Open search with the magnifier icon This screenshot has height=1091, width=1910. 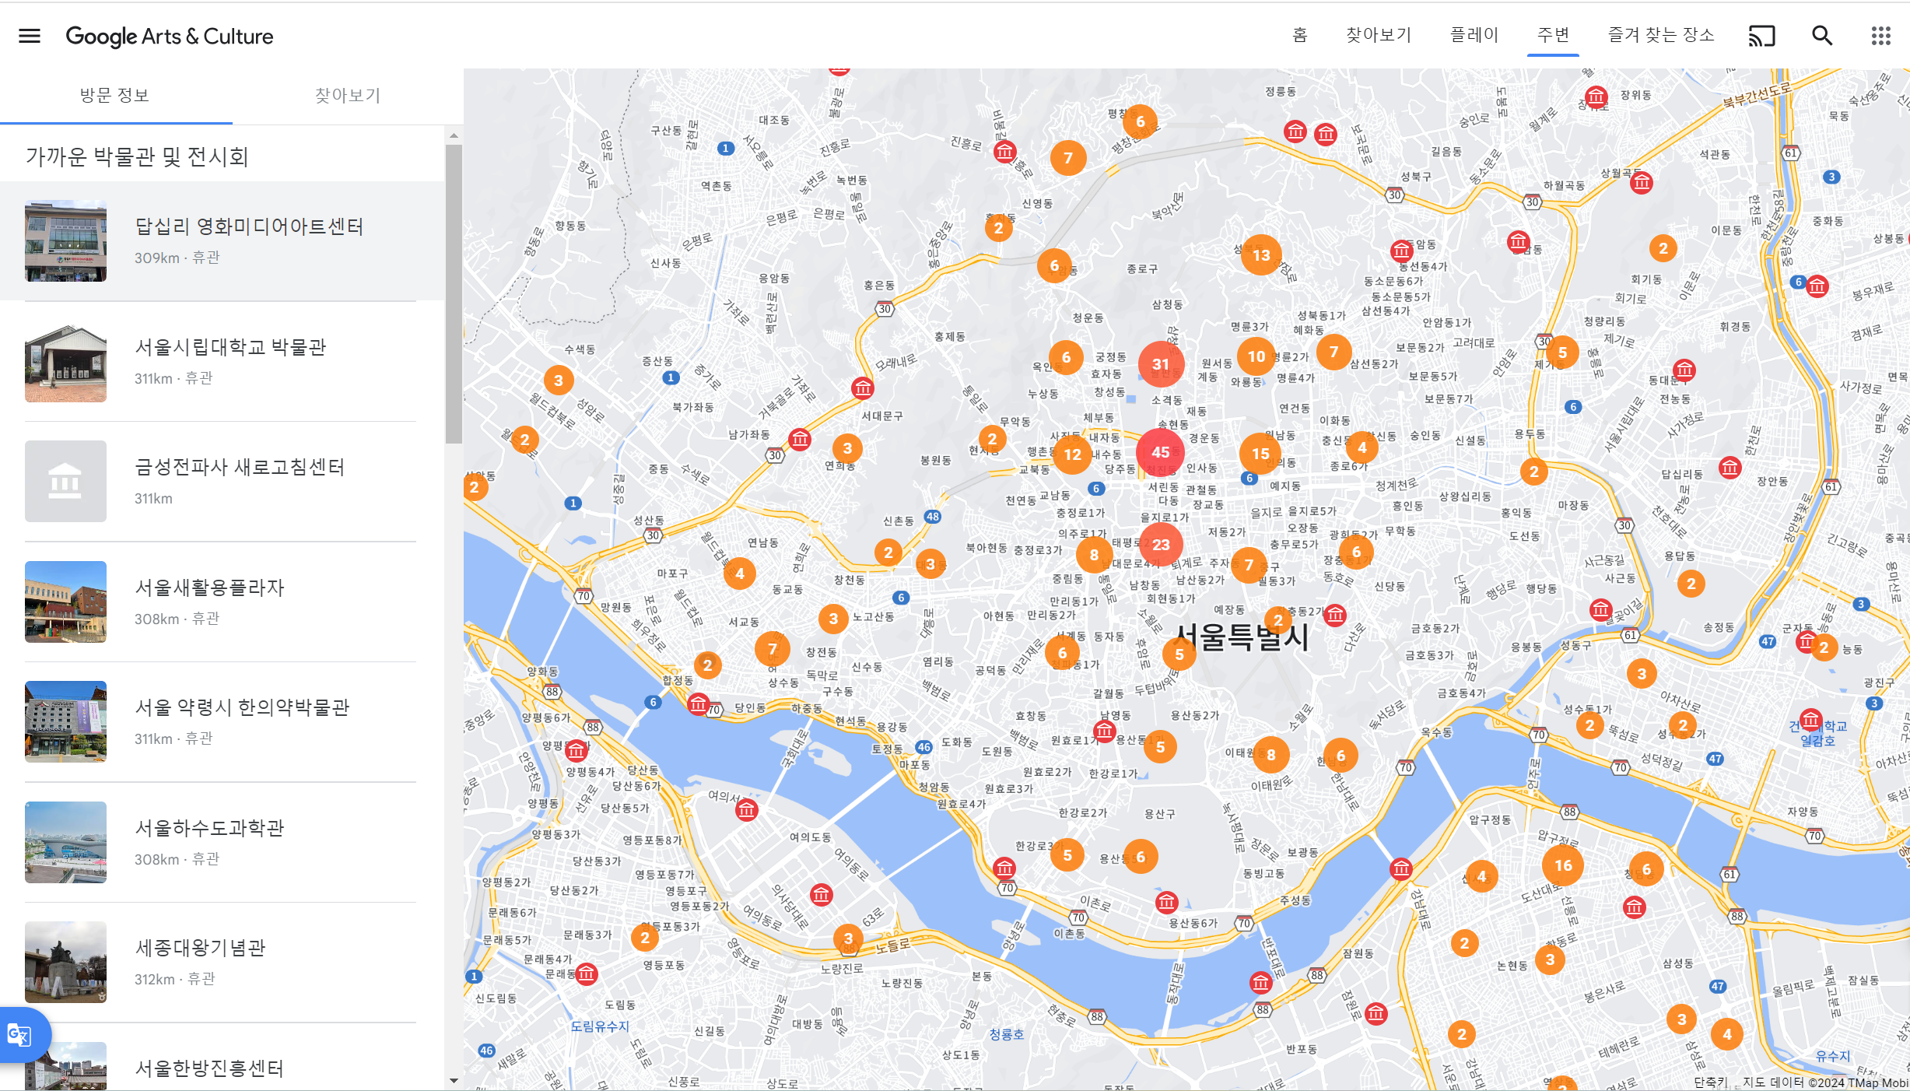coord(1822,36)
